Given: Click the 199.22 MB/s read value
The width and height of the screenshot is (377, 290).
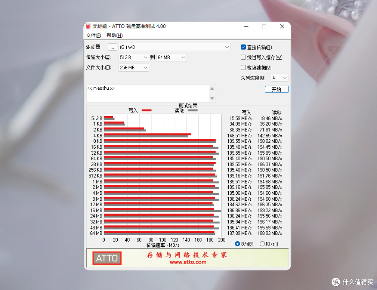Looking at the screenshot, I should tap(270, 210).
